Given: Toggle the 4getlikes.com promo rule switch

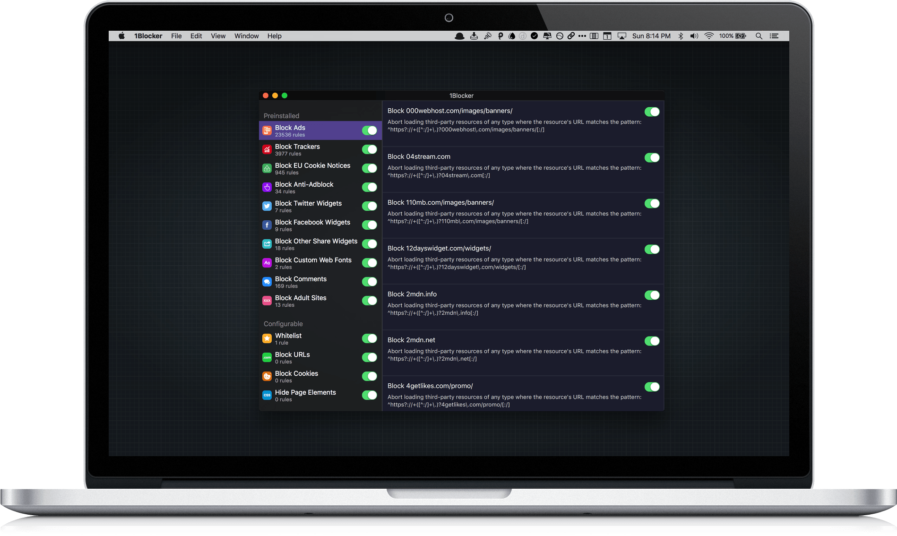Looking at the screenshot, I should click(652, 387).
